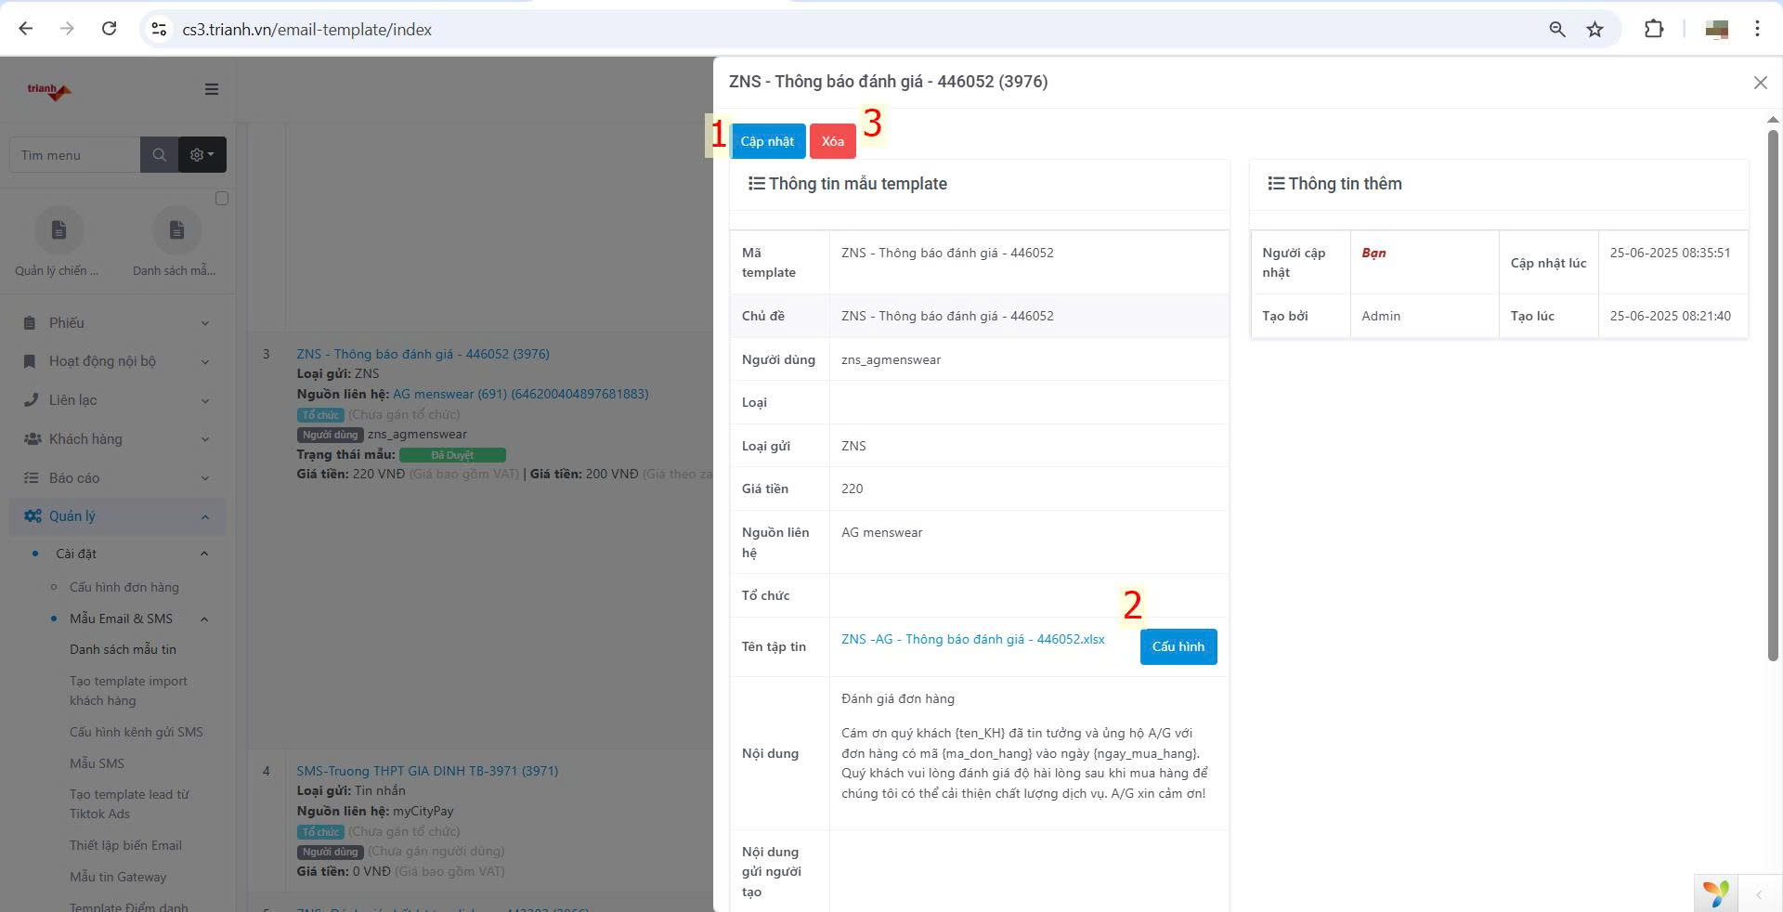Expand the Liên lạc menu
The image size is (1783, 912).
pyautogui.click(x=117, y=400)
